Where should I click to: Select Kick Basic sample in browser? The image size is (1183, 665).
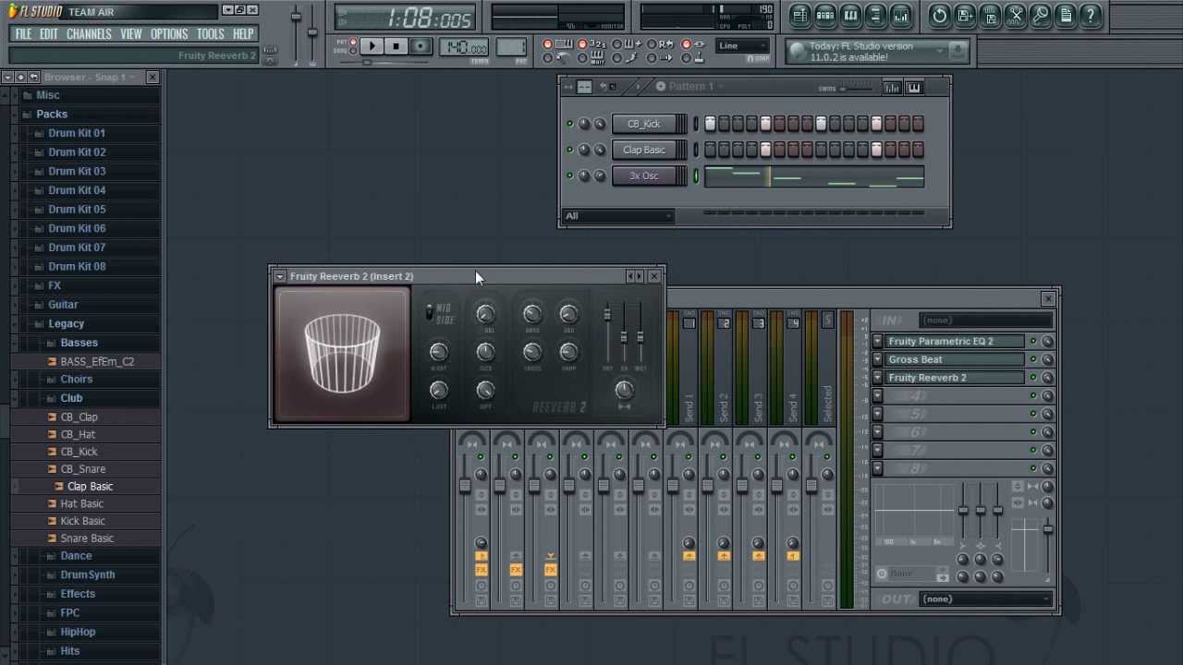click(82, 521)
